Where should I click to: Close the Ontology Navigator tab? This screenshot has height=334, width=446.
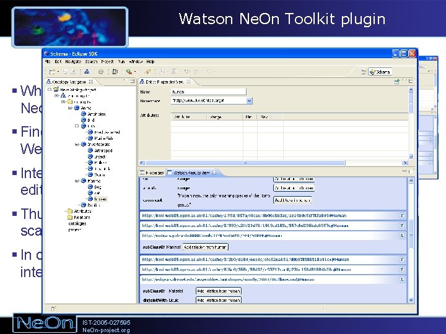coord(91,82)
